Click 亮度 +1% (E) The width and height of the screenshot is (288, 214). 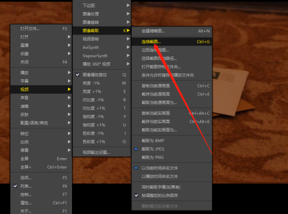pos(102,91)
